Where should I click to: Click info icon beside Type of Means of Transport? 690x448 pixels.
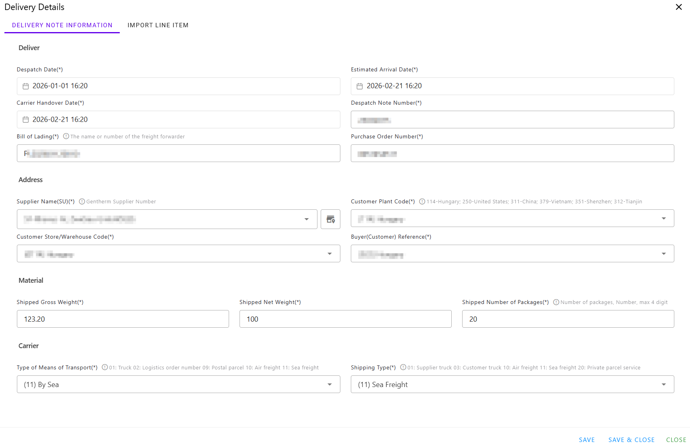tap(104, 367)
